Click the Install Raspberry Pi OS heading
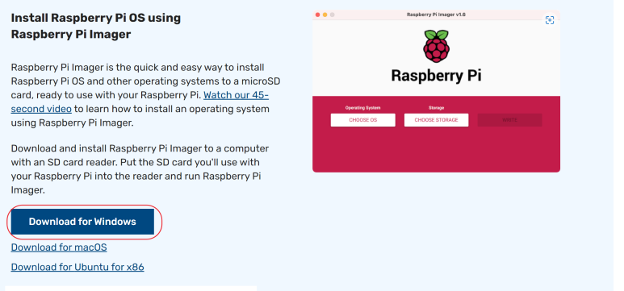The image size is (624, 291). pos(96,26)
